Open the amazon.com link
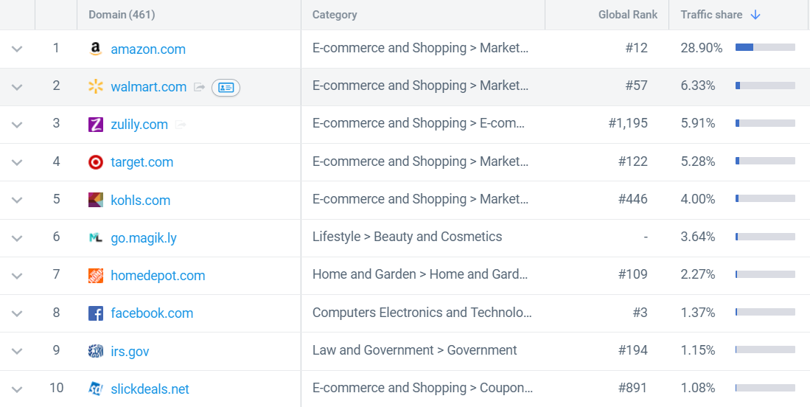 point(148,49)
